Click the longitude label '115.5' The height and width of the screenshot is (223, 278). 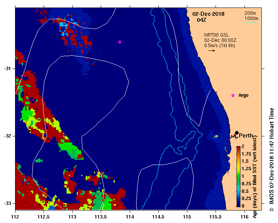(x=216, y=217)
